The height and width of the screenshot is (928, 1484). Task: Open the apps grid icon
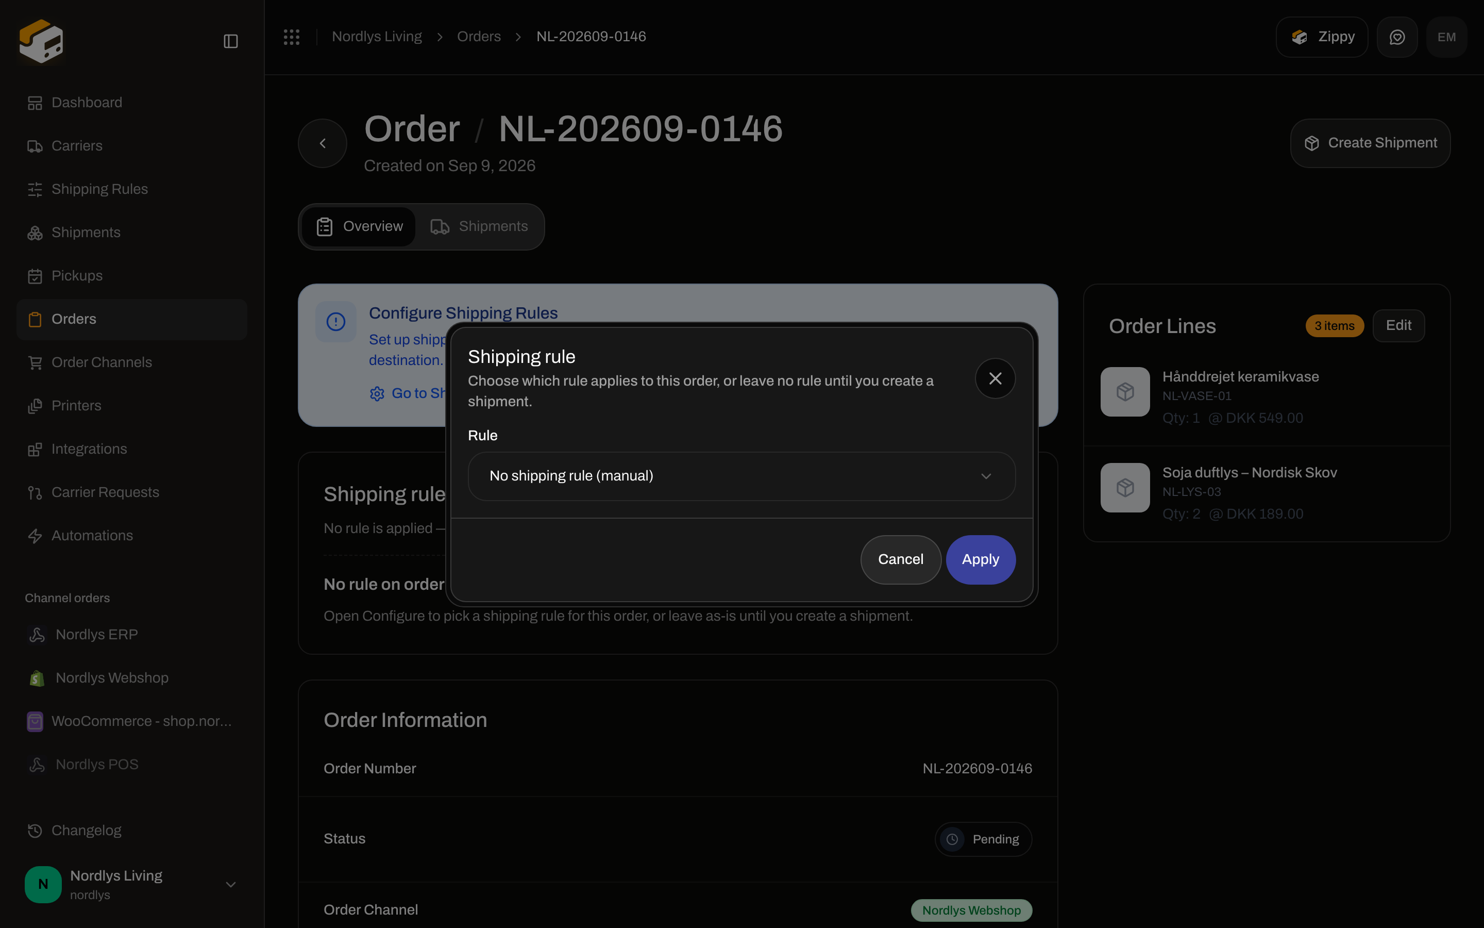pos(291,37)
